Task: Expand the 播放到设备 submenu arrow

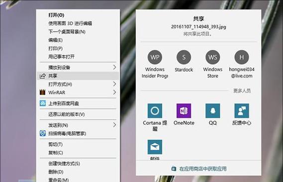Action: click(114, 67)
